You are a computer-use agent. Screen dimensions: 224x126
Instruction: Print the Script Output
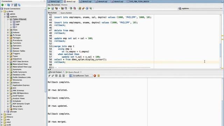[x=60, y=76]
